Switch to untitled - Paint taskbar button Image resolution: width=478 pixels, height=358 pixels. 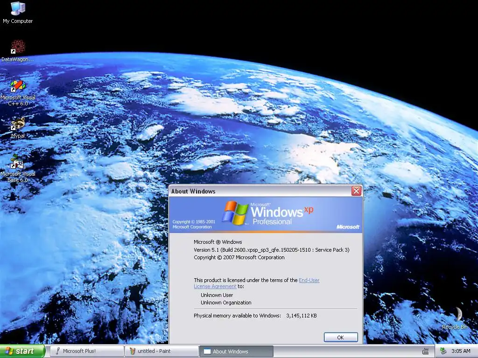coord(162,351)
